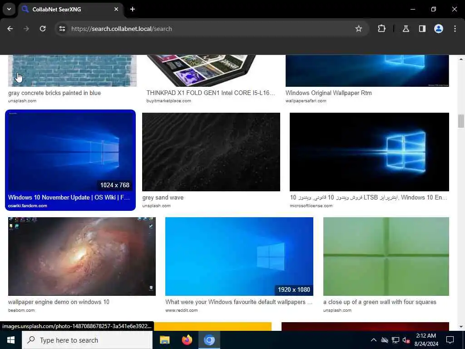Screen dimensions: 465x349
Task: Click 'wallpaper engine demo on windows 10' title
Action: (59, 302)
